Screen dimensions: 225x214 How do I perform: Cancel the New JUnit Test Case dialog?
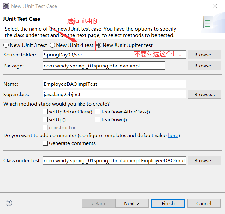pos(204,203)
